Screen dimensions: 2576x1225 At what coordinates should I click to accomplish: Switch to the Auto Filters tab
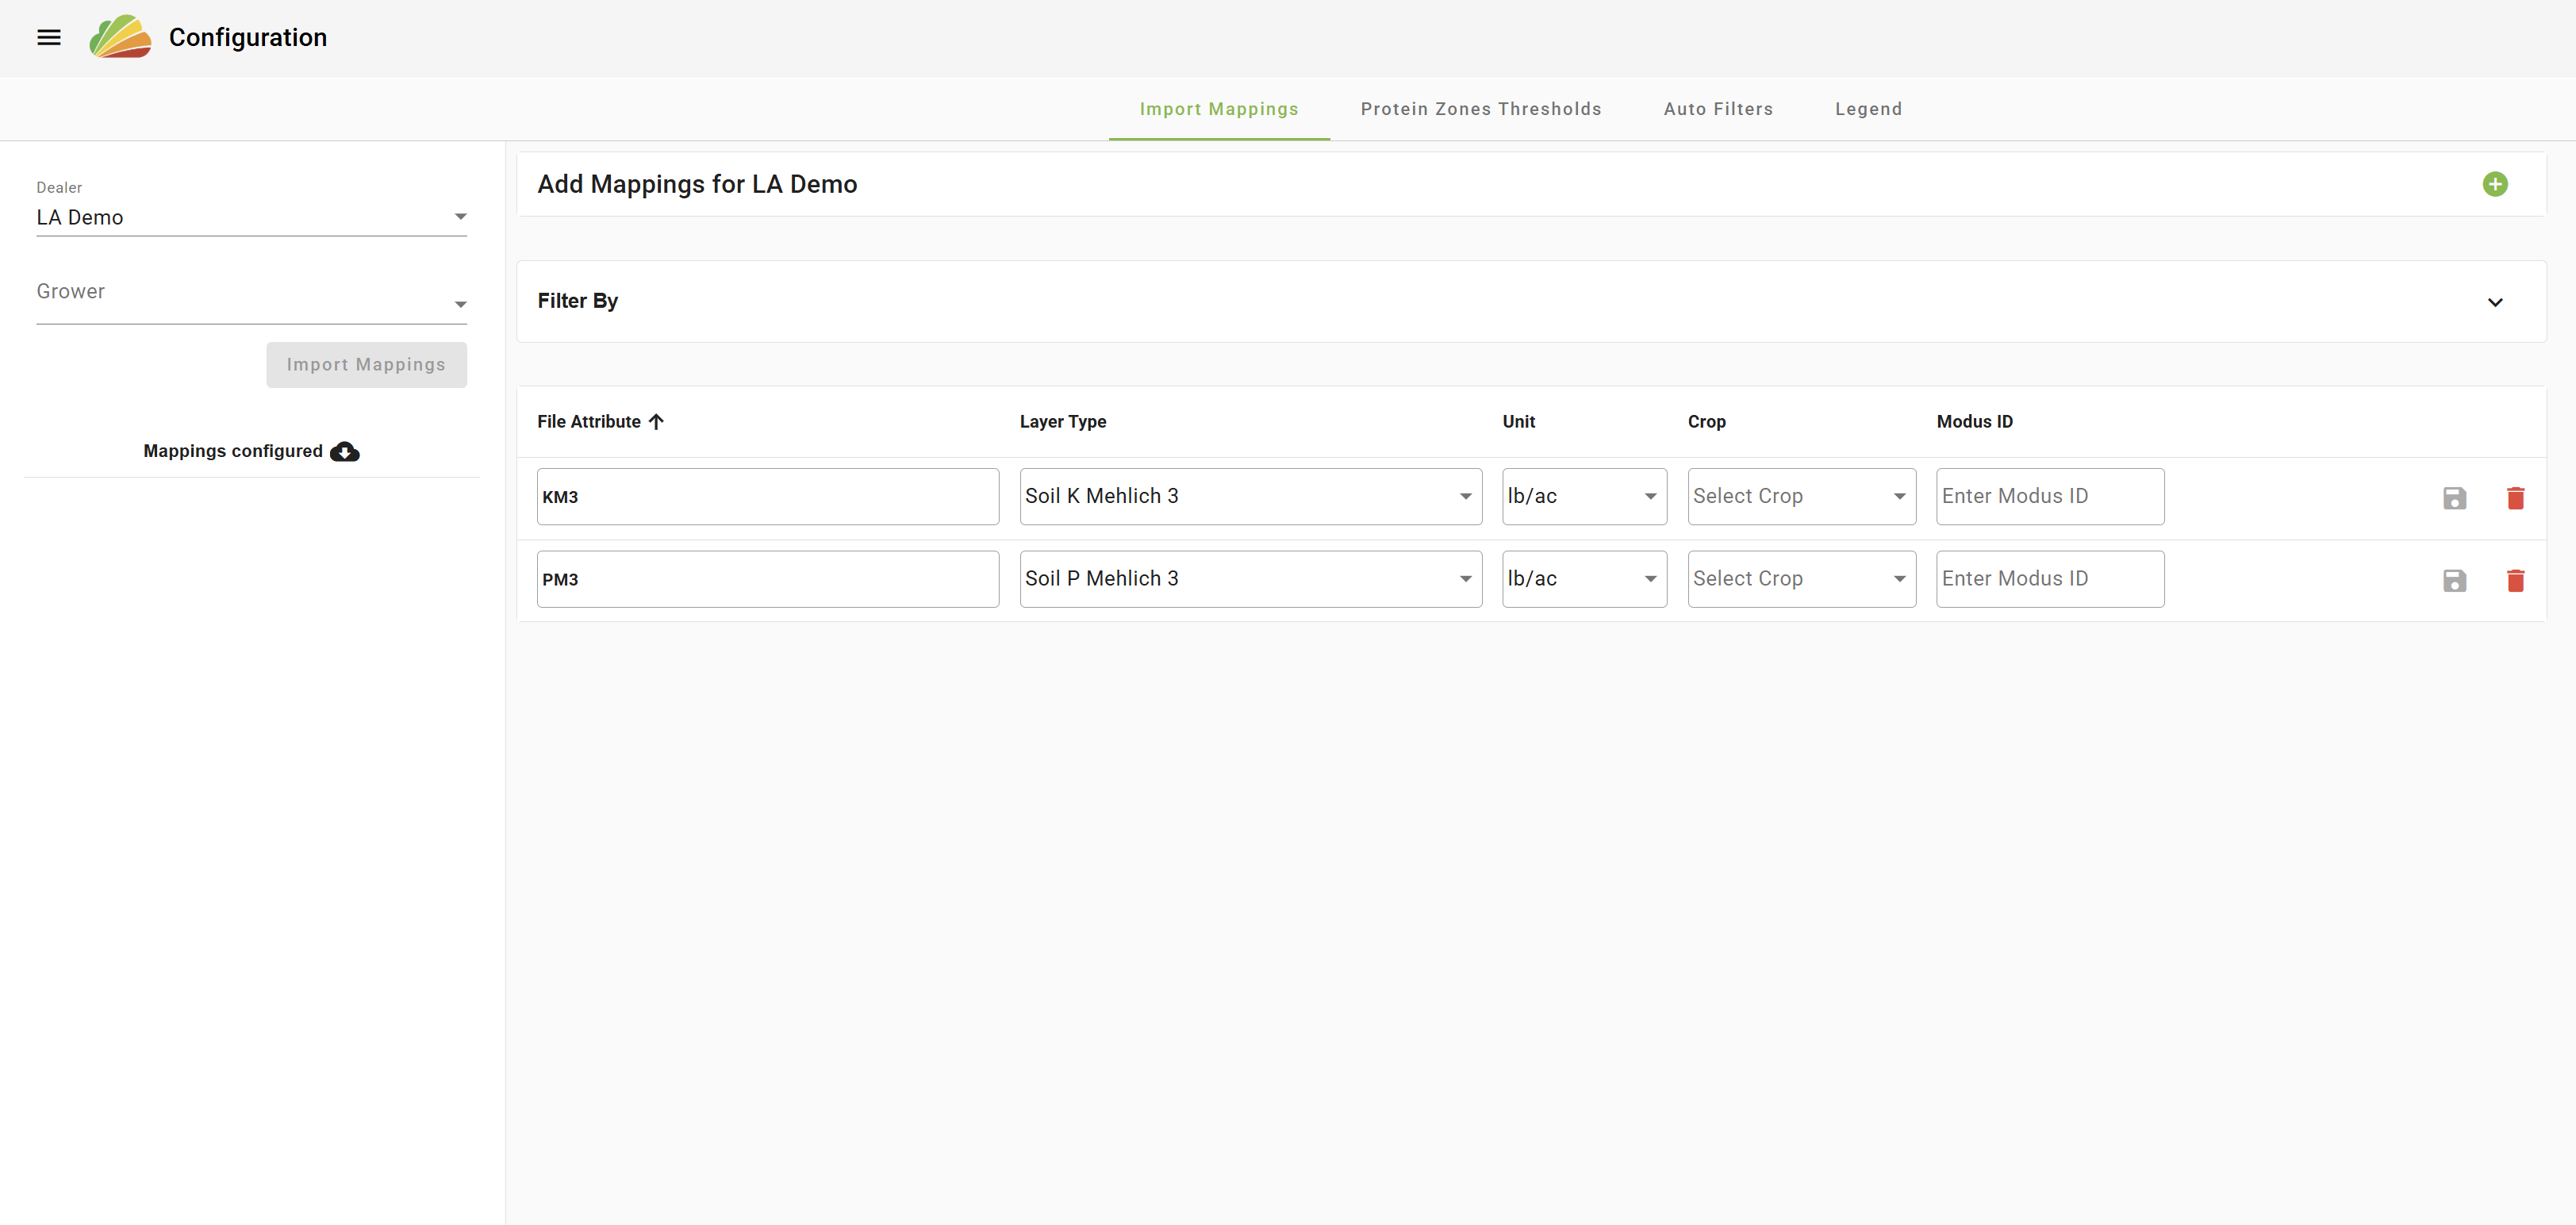tap(1718, 109)
